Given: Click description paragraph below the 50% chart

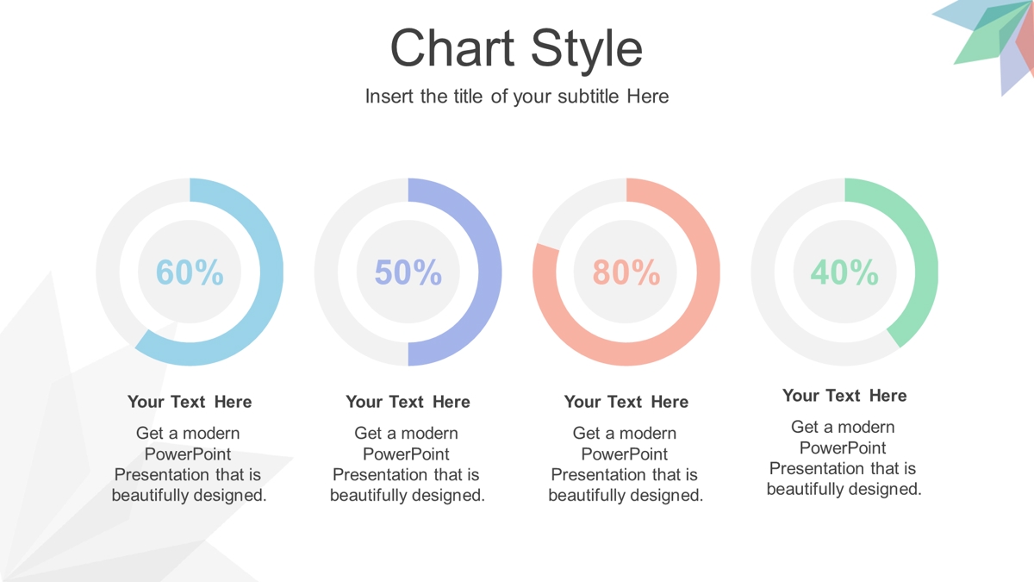Looking at the screenshot, I should click(x=408, y=464).
